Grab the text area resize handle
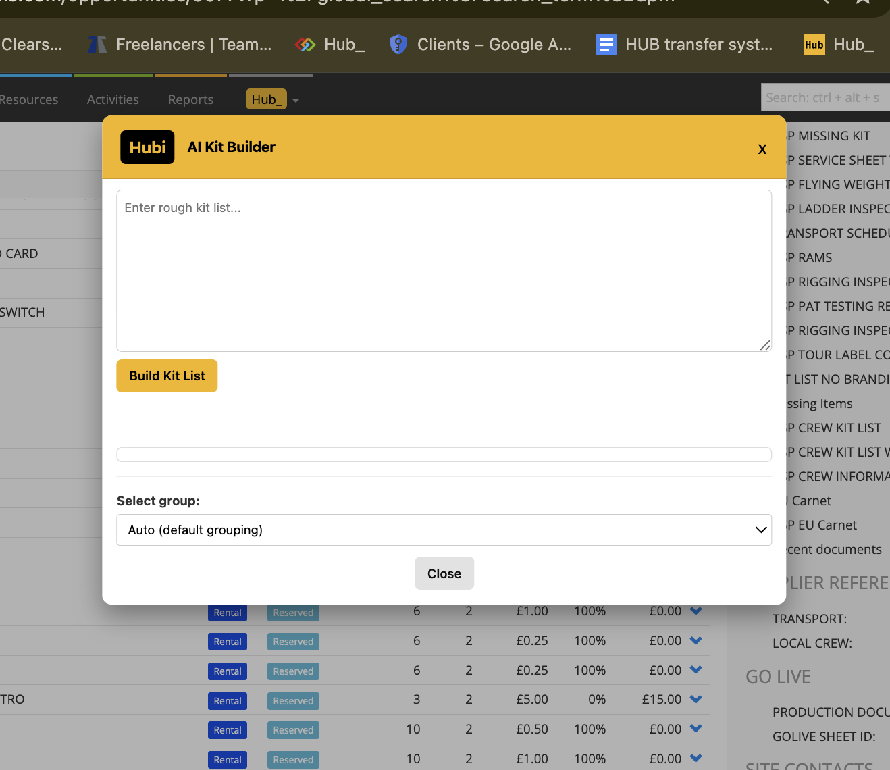This screenshot has width=890, height=770. click(764, 345)
